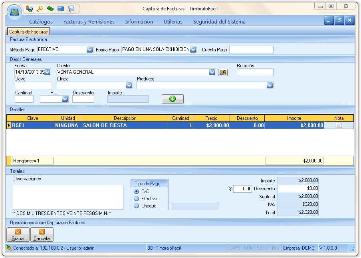Sort details by the Clave column header
The height and width of the screenshot is (258, 361).
(x=32, y=118)
